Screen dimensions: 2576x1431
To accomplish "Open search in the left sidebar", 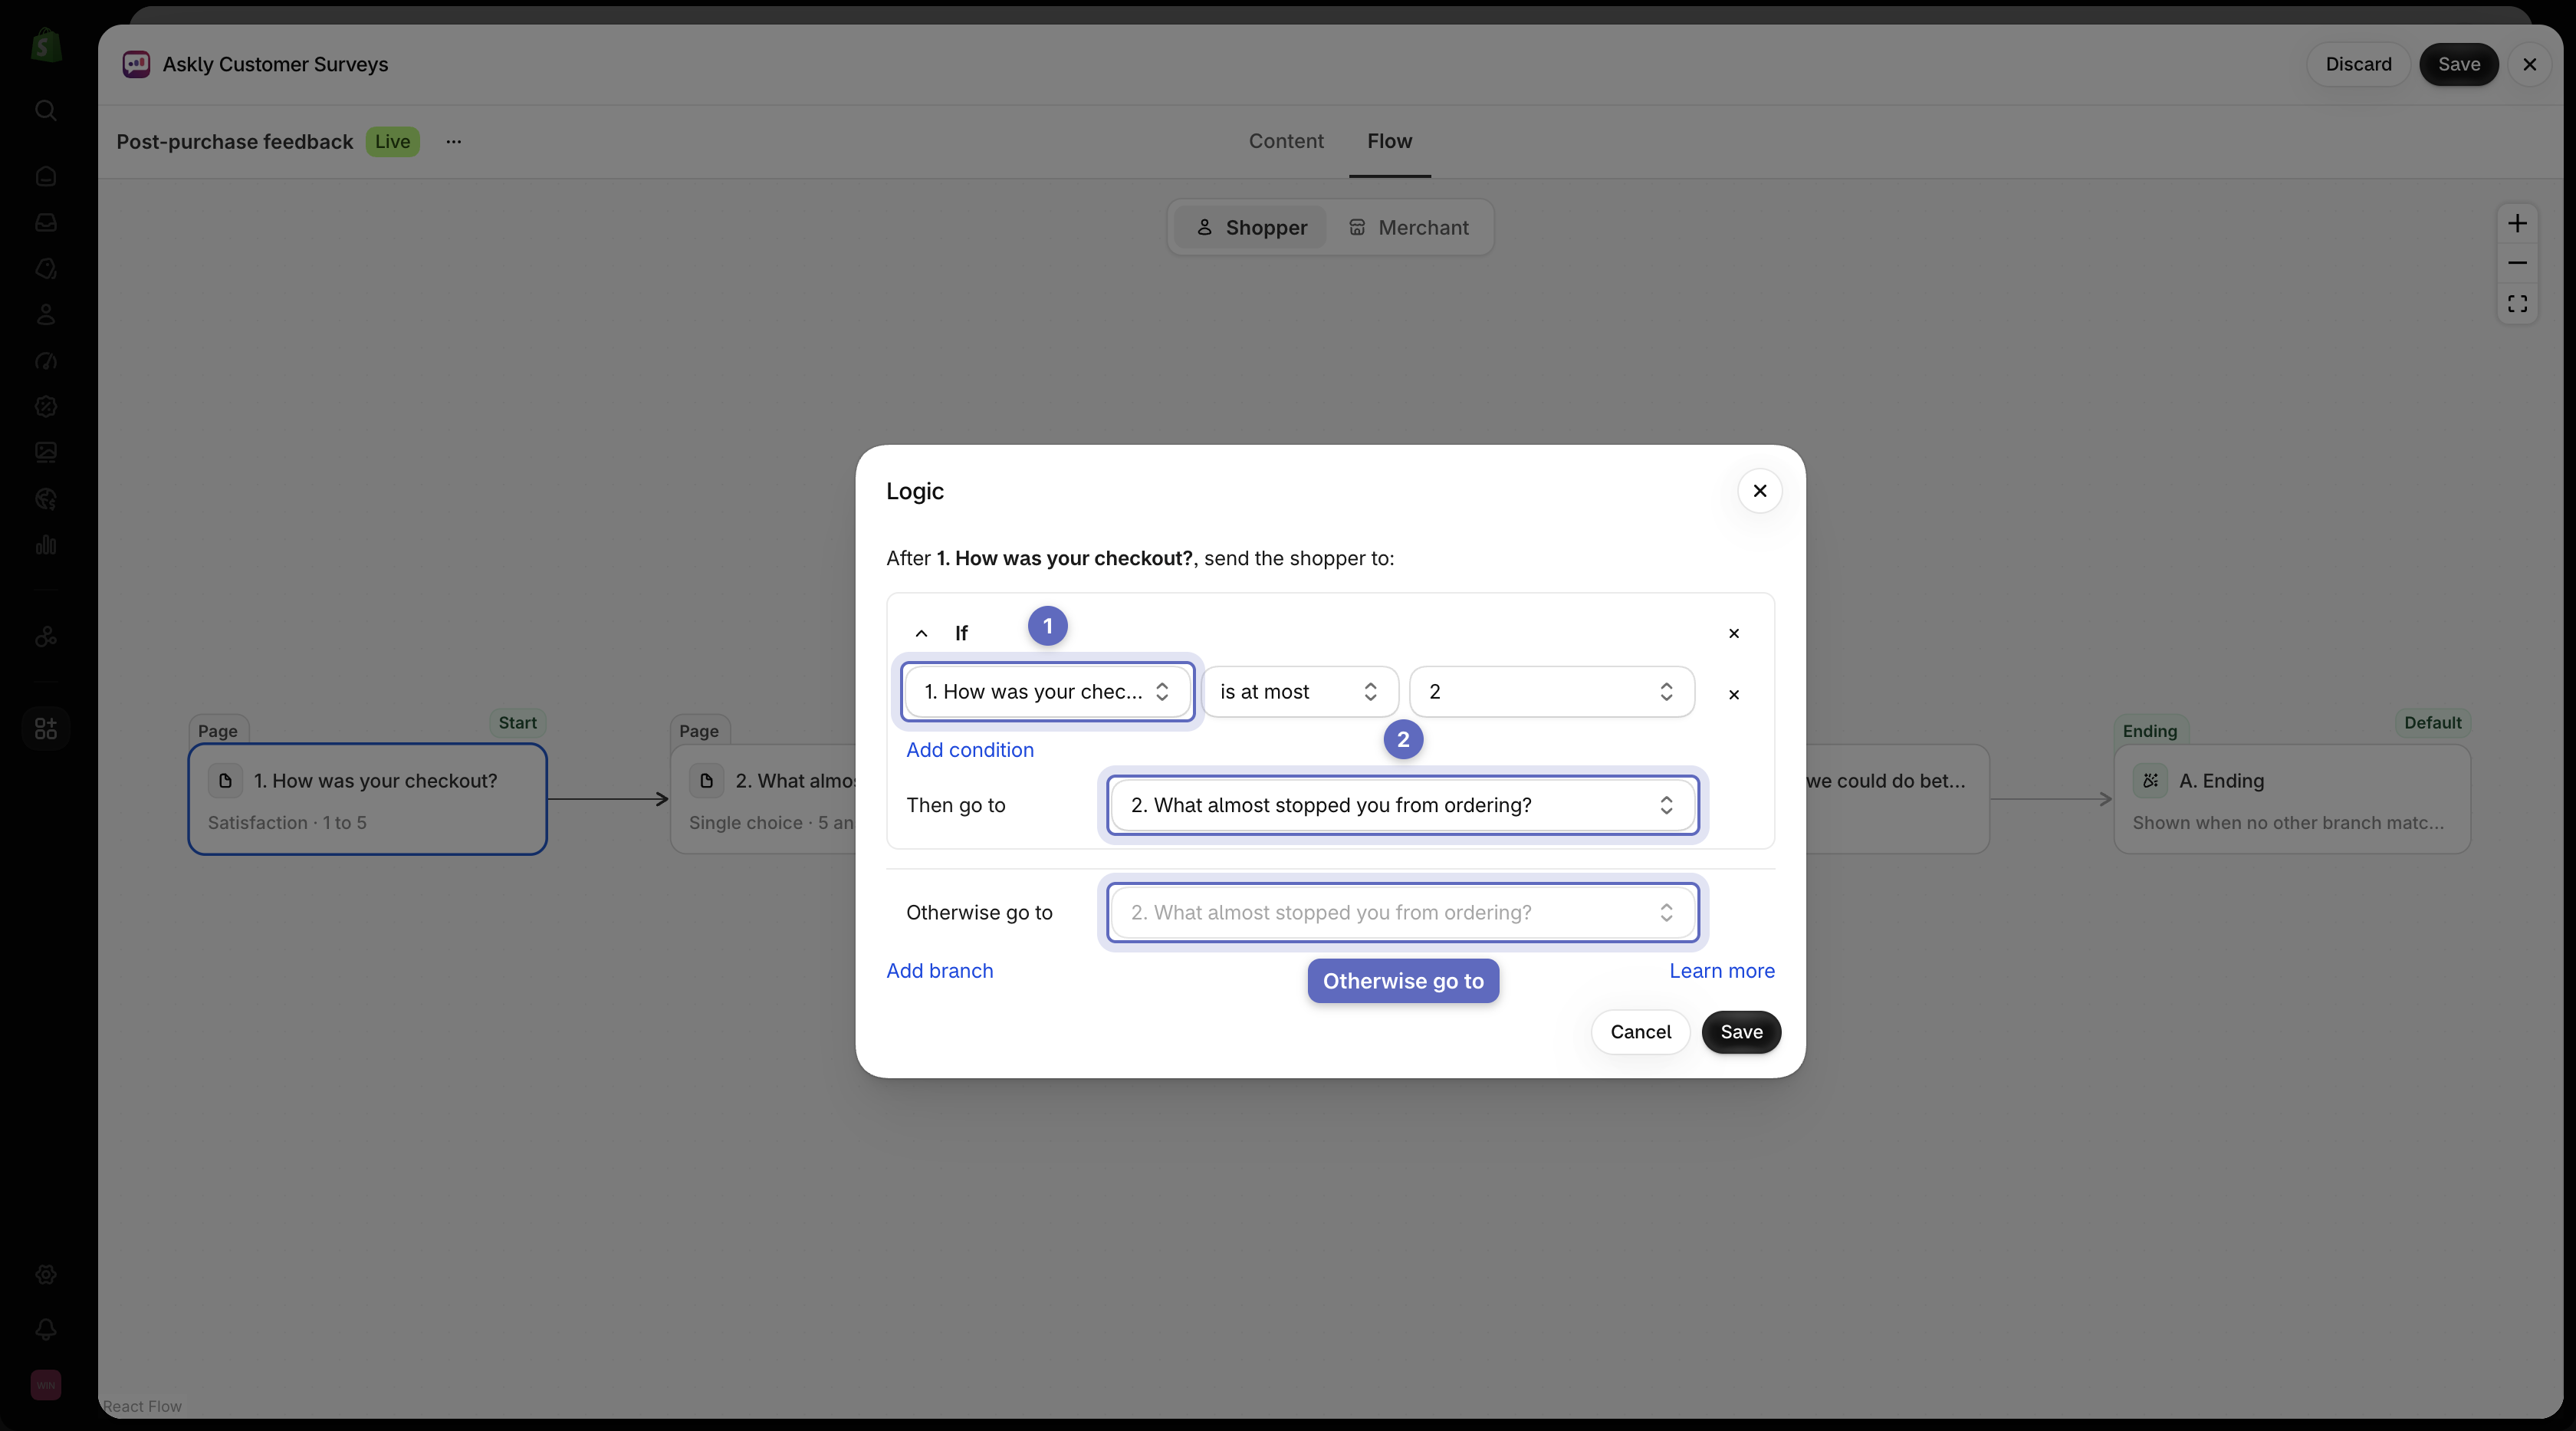I will (46, 110).
